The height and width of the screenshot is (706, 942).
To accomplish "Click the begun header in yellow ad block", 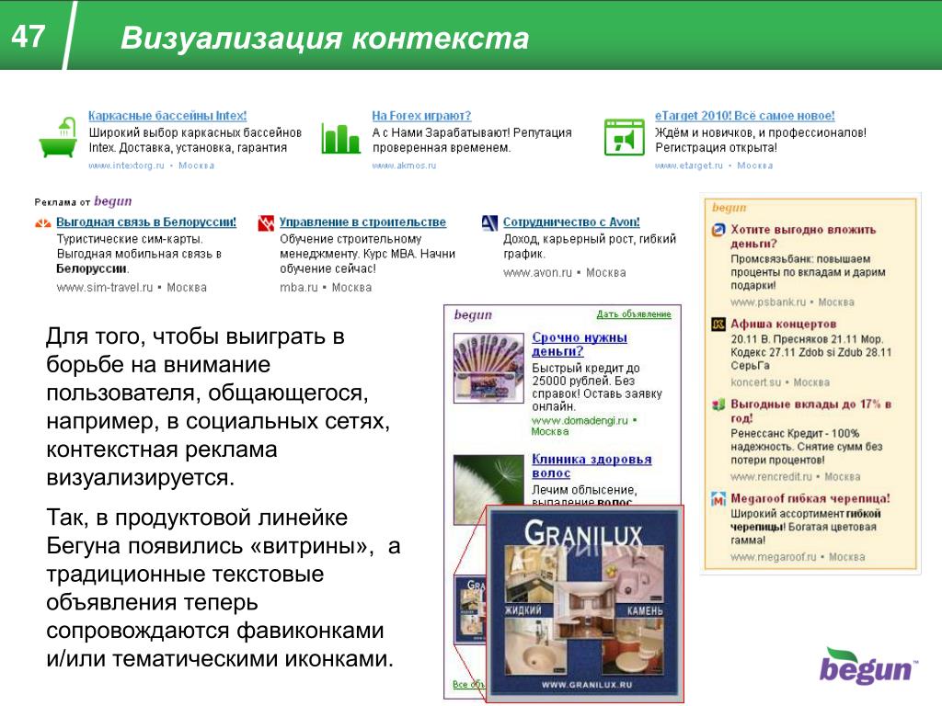I will pos(729,208).
